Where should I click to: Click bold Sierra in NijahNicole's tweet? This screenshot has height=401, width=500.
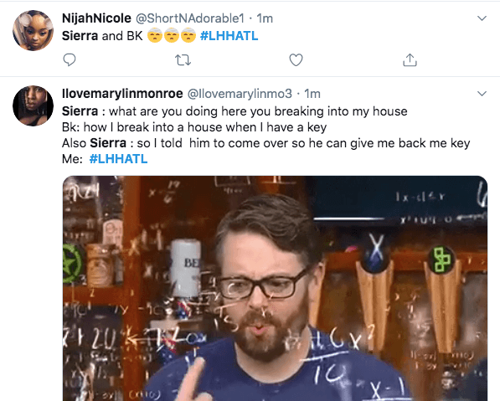(x=80, y=36)
